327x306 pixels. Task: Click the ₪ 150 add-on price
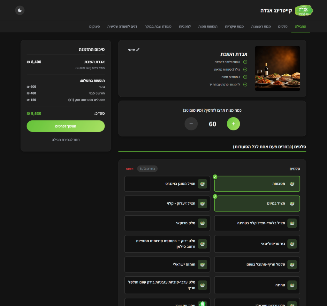(x=31, y=100)
